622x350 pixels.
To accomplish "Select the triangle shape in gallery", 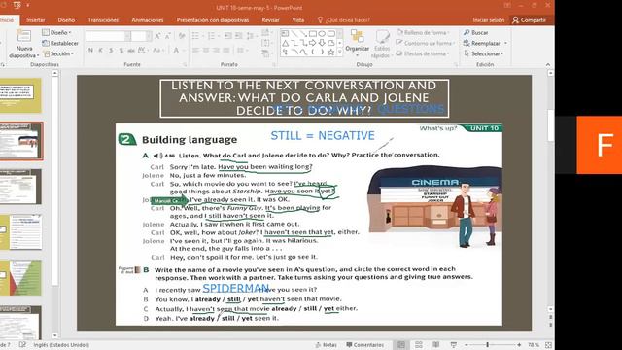I will [285, 43].
